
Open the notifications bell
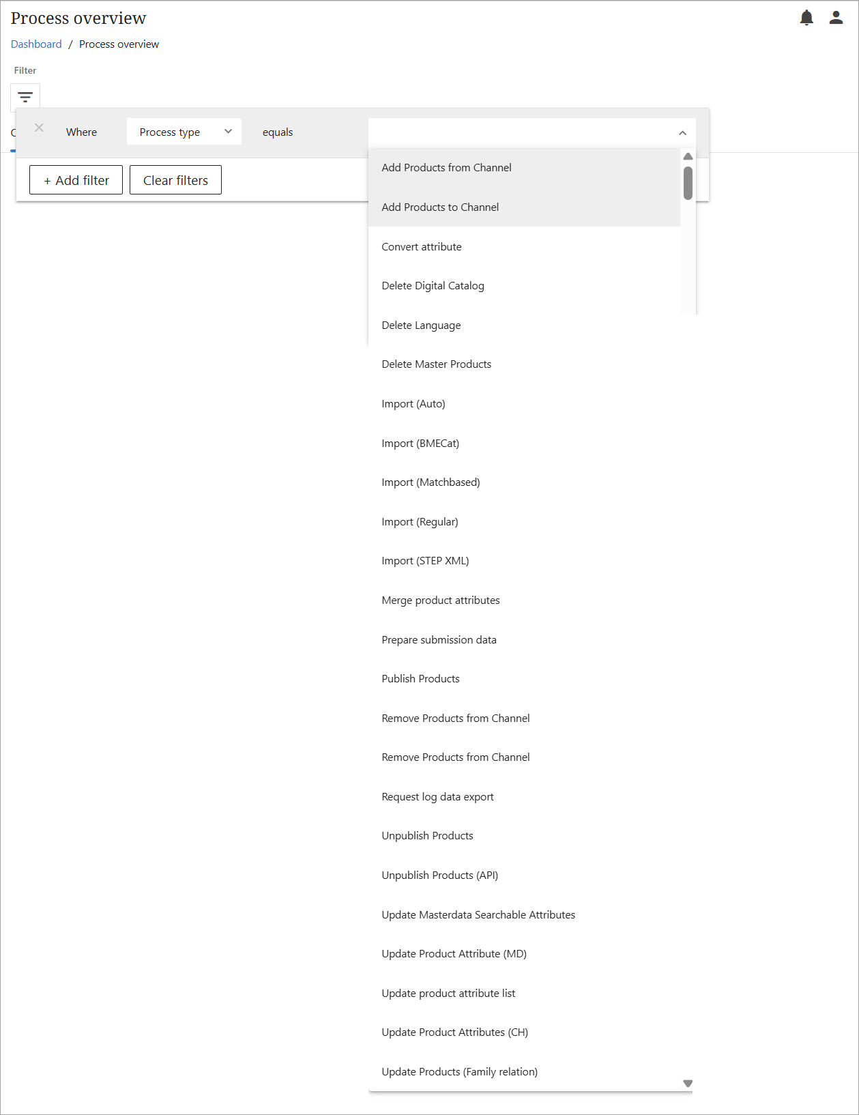pos(806,18)
